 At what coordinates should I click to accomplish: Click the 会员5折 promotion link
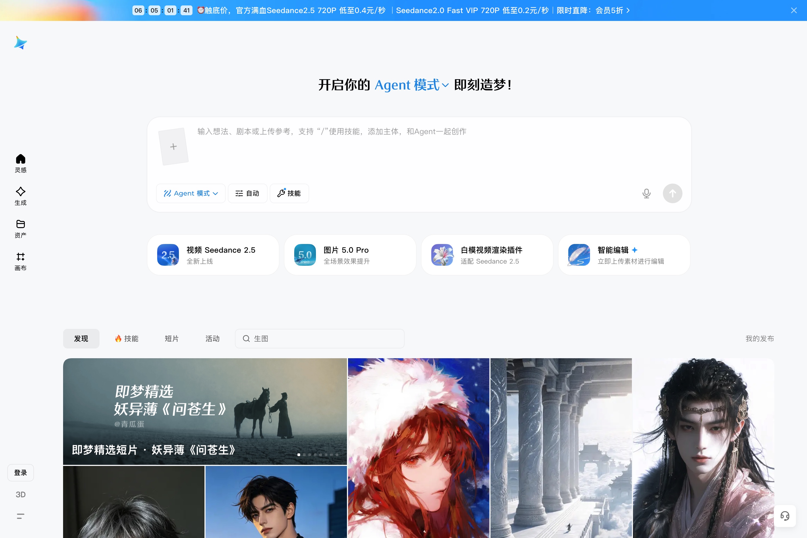[609, 11]
